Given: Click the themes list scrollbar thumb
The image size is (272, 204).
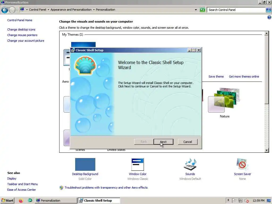Looking at the screenshot, I should tap(267, 70).
